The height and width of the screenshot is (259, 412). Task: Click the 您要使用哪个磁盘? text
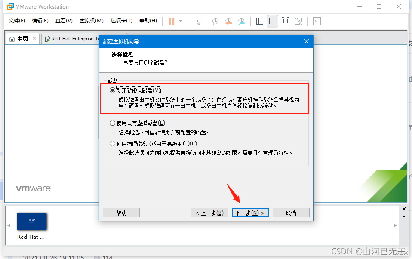pos(145,62)
